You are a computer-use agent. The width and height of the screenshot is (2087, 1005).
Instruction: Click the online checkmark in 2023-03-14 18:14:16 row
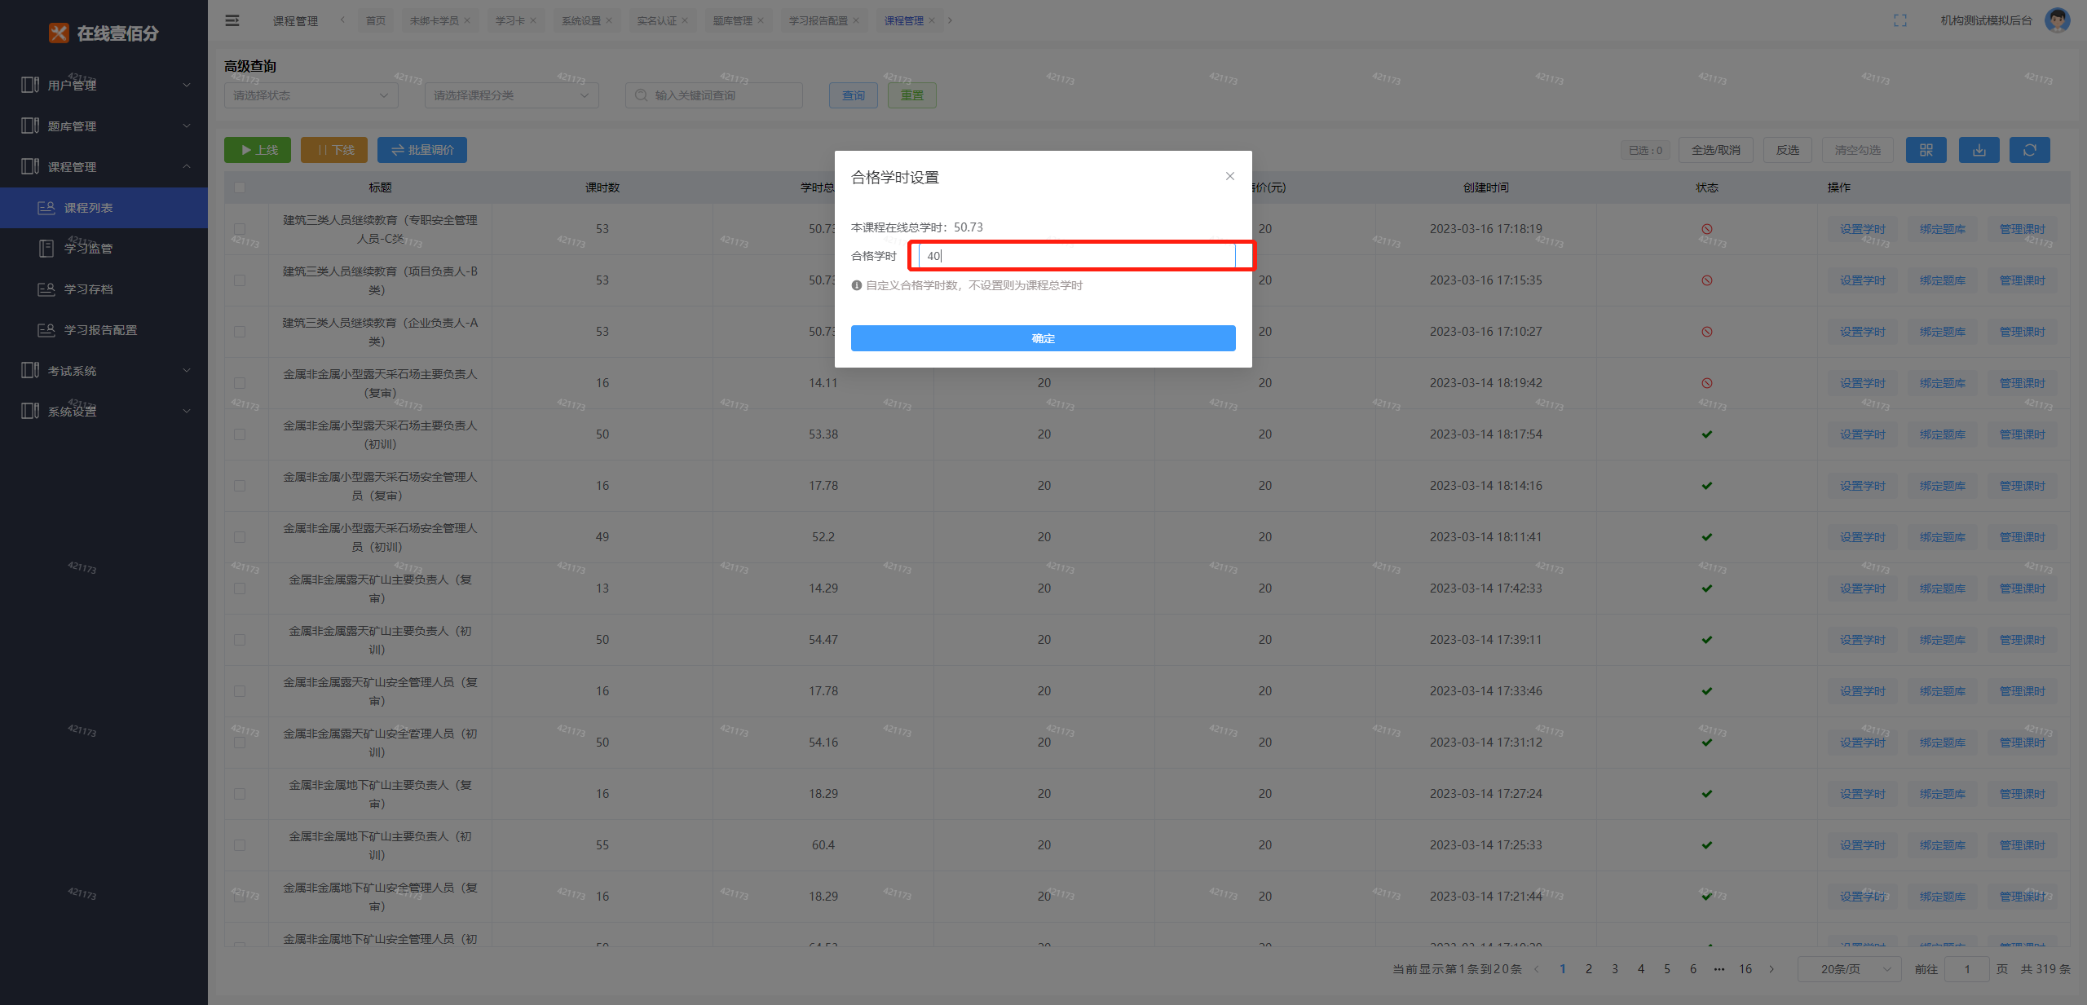[1706, 486]
